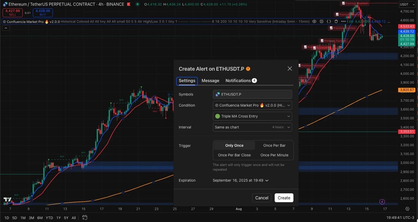The width and height of the screenshot is (418, 222).
Task: Click the Cancel button
Action: (262, 198)
